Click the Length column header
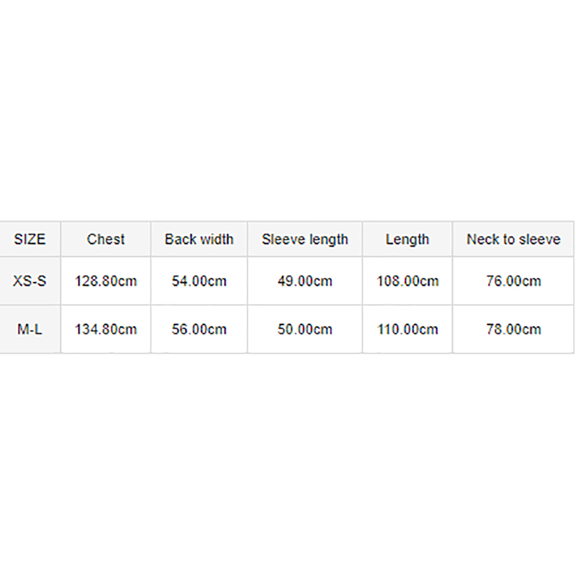Image resolution: width=576 pixels, height=576 pixels. 407,239
